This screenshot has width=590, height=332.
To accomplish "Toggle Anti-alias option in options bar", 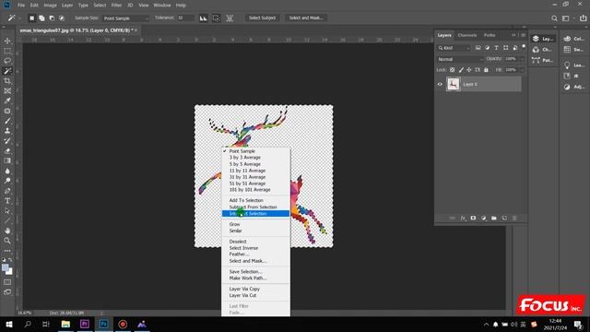I will (203, 18).
